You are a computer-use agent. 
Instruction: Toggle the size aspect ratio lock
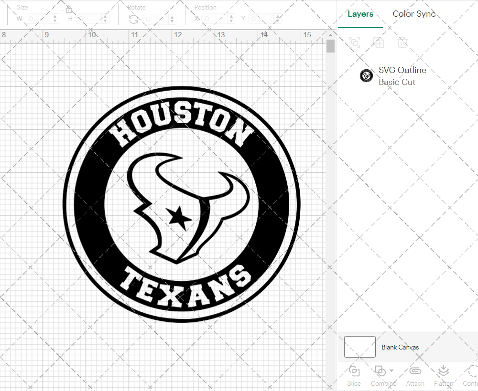[x=69, y=9]
